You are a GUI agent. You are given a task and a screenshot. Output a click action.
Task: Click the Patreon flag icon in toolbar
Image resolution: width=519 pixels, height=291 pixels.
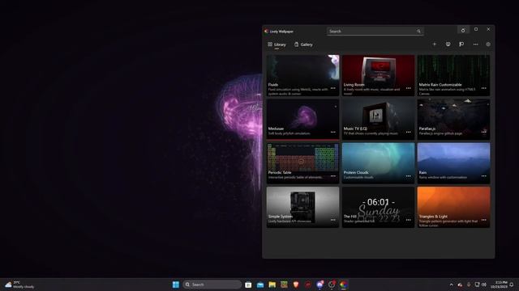pyautogui.click(x=461, y=44)
